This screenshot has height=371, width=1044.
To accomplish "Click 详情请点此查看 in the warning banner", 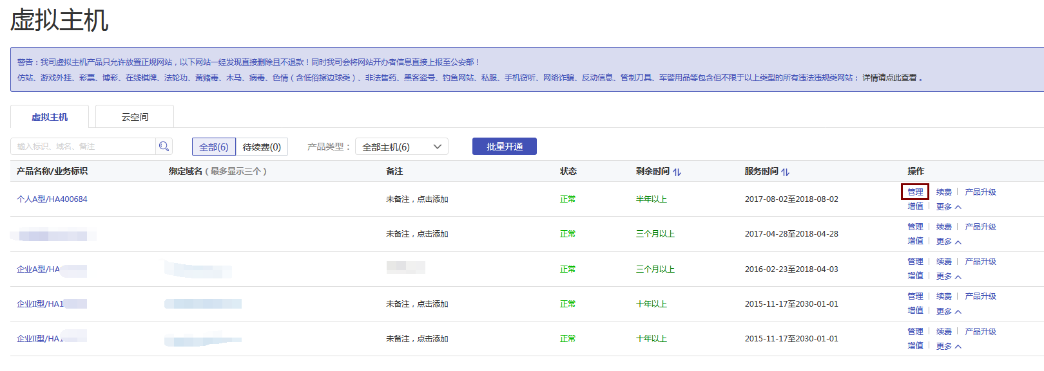I will click(889, 78).
